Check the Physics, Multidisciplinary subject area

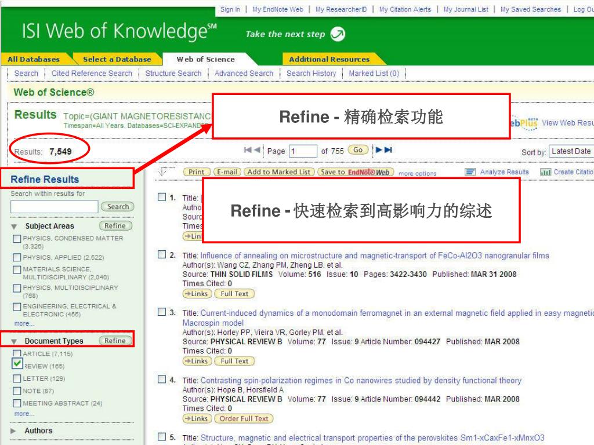click(x=17, y=289)
